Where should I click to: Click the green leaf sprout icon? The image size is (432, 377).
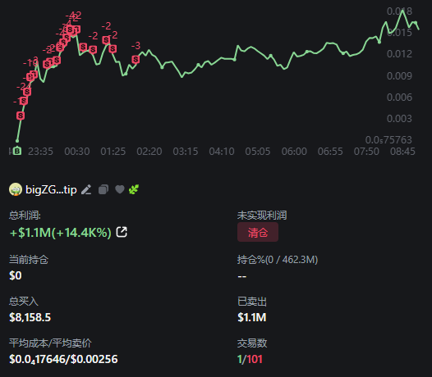134,189
